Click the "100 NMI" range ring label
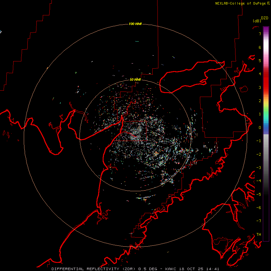The image size is (271, 271). tap(135, 24)
